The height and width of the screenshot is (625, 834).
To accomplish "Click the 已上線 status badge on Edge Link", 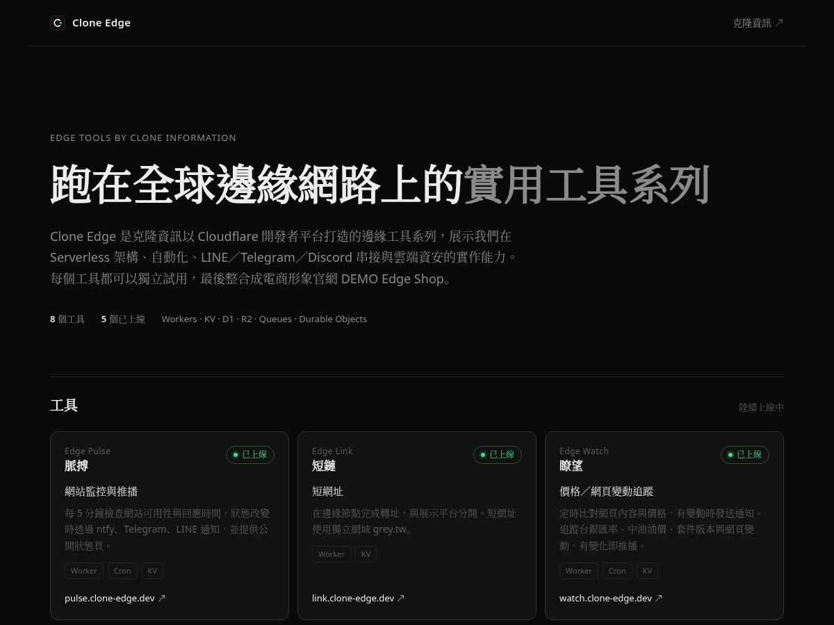I will pos(498,455).
